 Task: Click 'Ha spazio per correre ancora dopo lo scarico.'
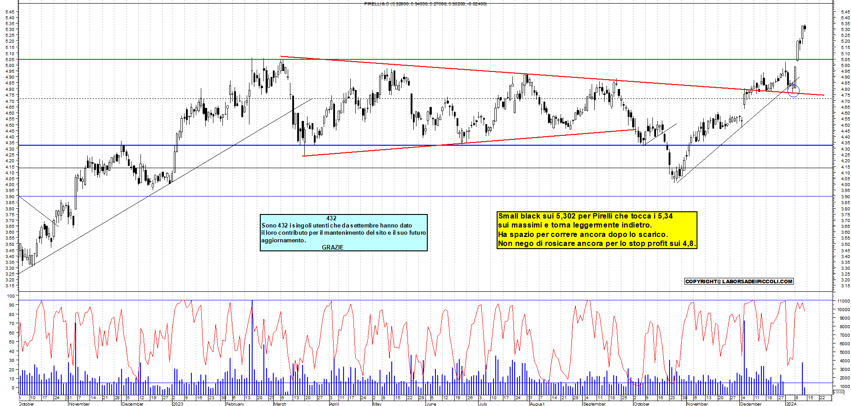coord(583,234)
